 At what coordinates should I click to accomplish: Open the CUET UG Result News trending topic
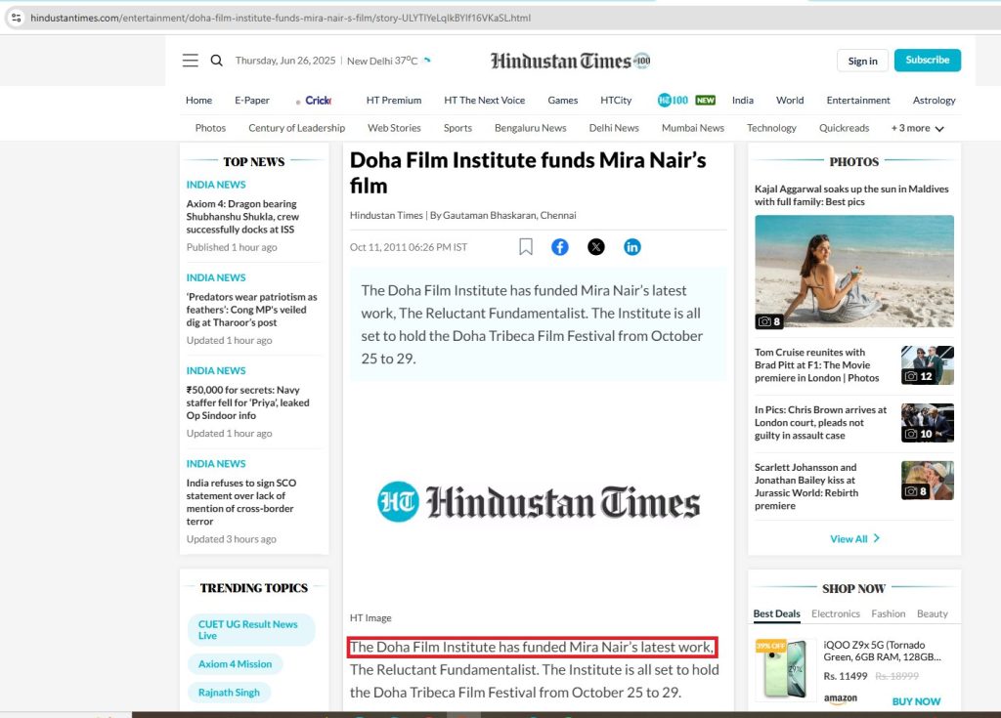pyautogui.click(x=248, y=630)
